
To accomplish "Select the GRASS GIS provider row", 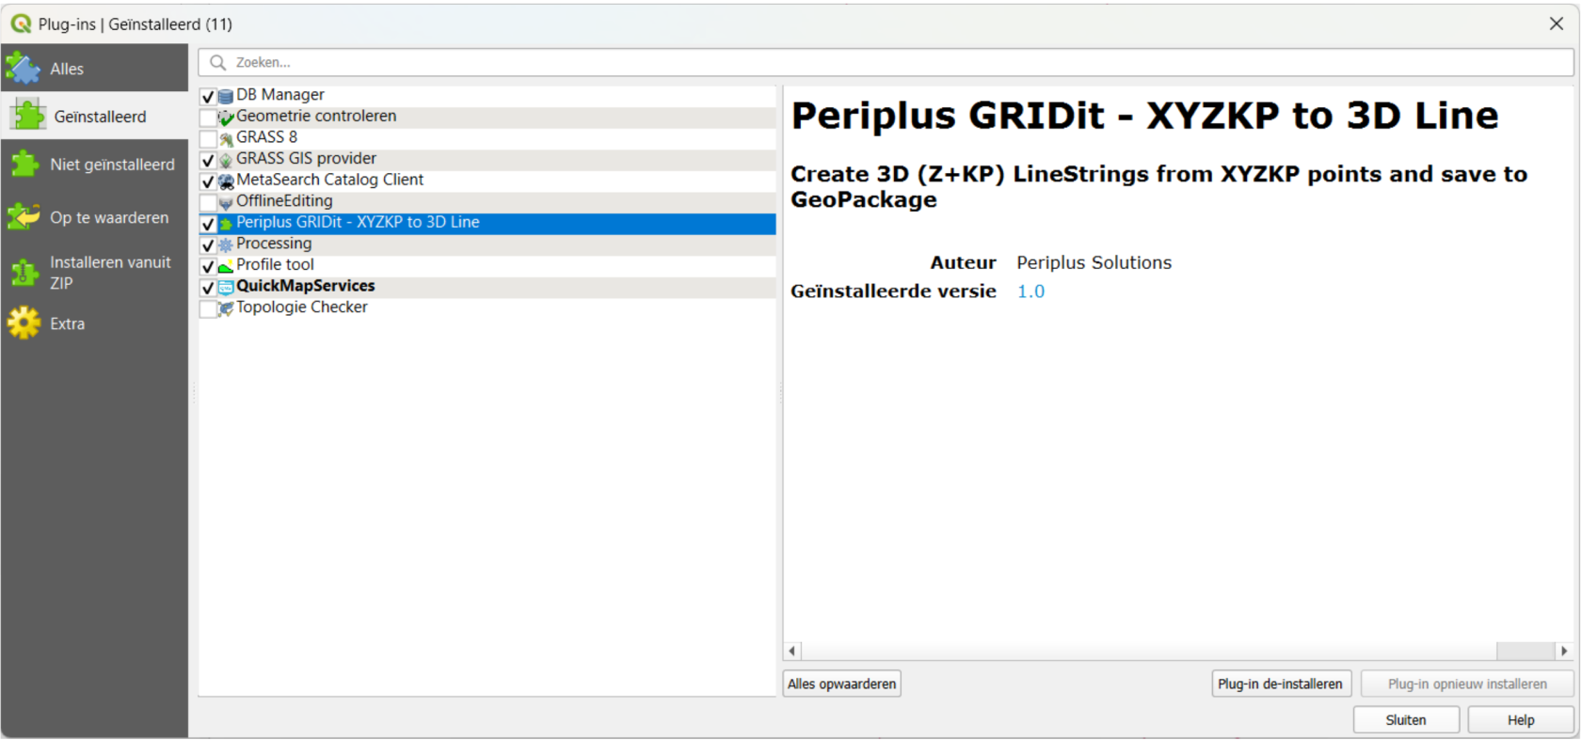I will click(487, 159).
